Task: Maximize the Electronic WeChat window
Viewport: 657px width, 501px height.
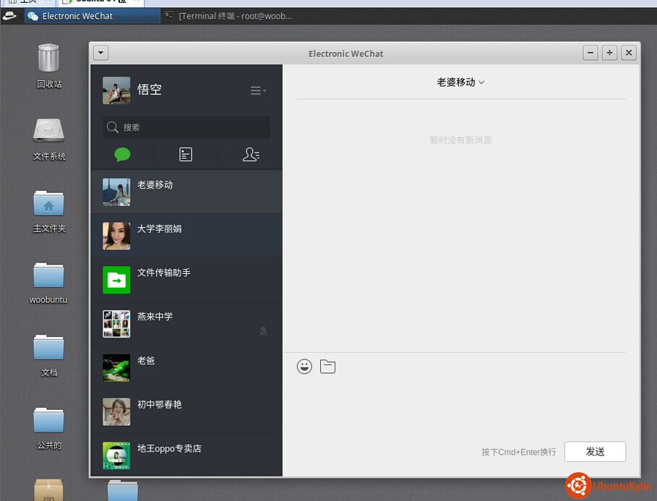Action: (609, 53)
